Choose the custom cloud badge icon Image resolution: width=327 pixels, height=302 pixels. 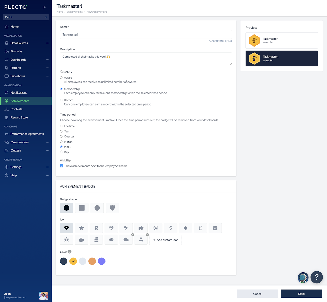coord(126,240)
